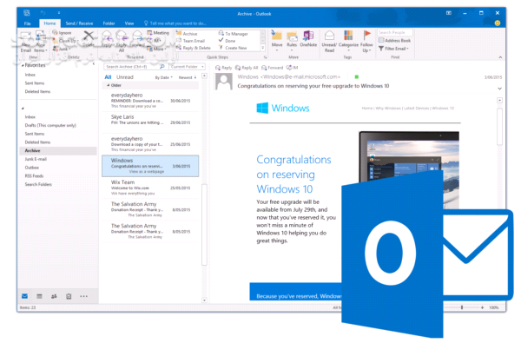Click Forward in the ribbon Respond group

tap(137, 39)
